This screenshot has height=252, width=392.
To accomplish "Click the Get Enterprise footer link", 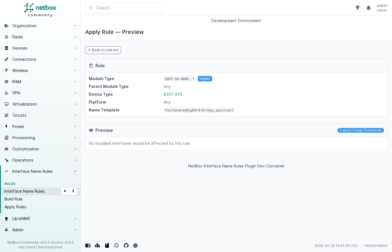I will 50,247.
